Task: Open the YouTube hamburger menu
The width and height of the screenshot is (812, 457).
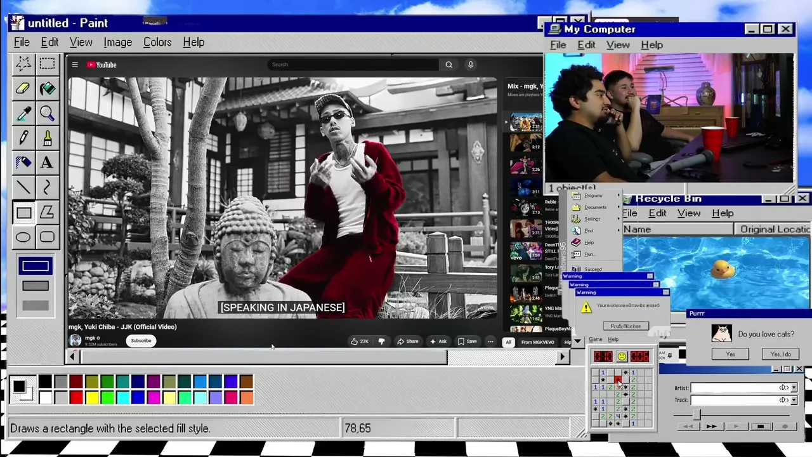Action: pyautogui.click(x=75, y=65)
